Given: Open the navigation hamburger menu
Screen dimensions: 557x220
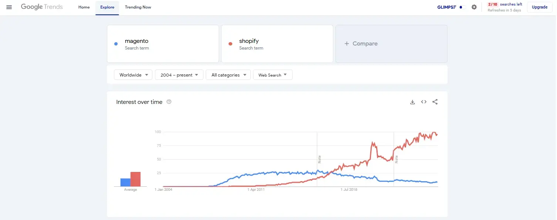Looking at the screenshot, I should point(9,7).
